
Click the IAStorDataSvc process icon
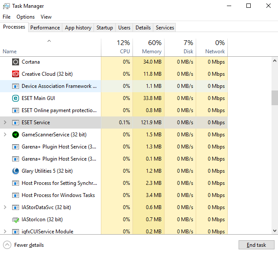click(16, 207)
